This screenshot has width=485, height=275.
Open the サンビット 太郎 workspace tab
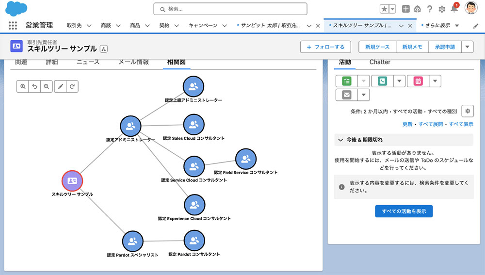270,26
